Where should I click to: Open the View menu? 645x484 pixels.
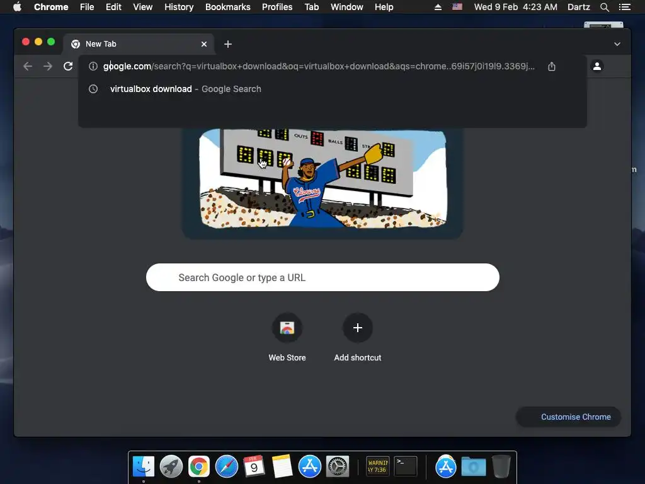click(143, 7)
